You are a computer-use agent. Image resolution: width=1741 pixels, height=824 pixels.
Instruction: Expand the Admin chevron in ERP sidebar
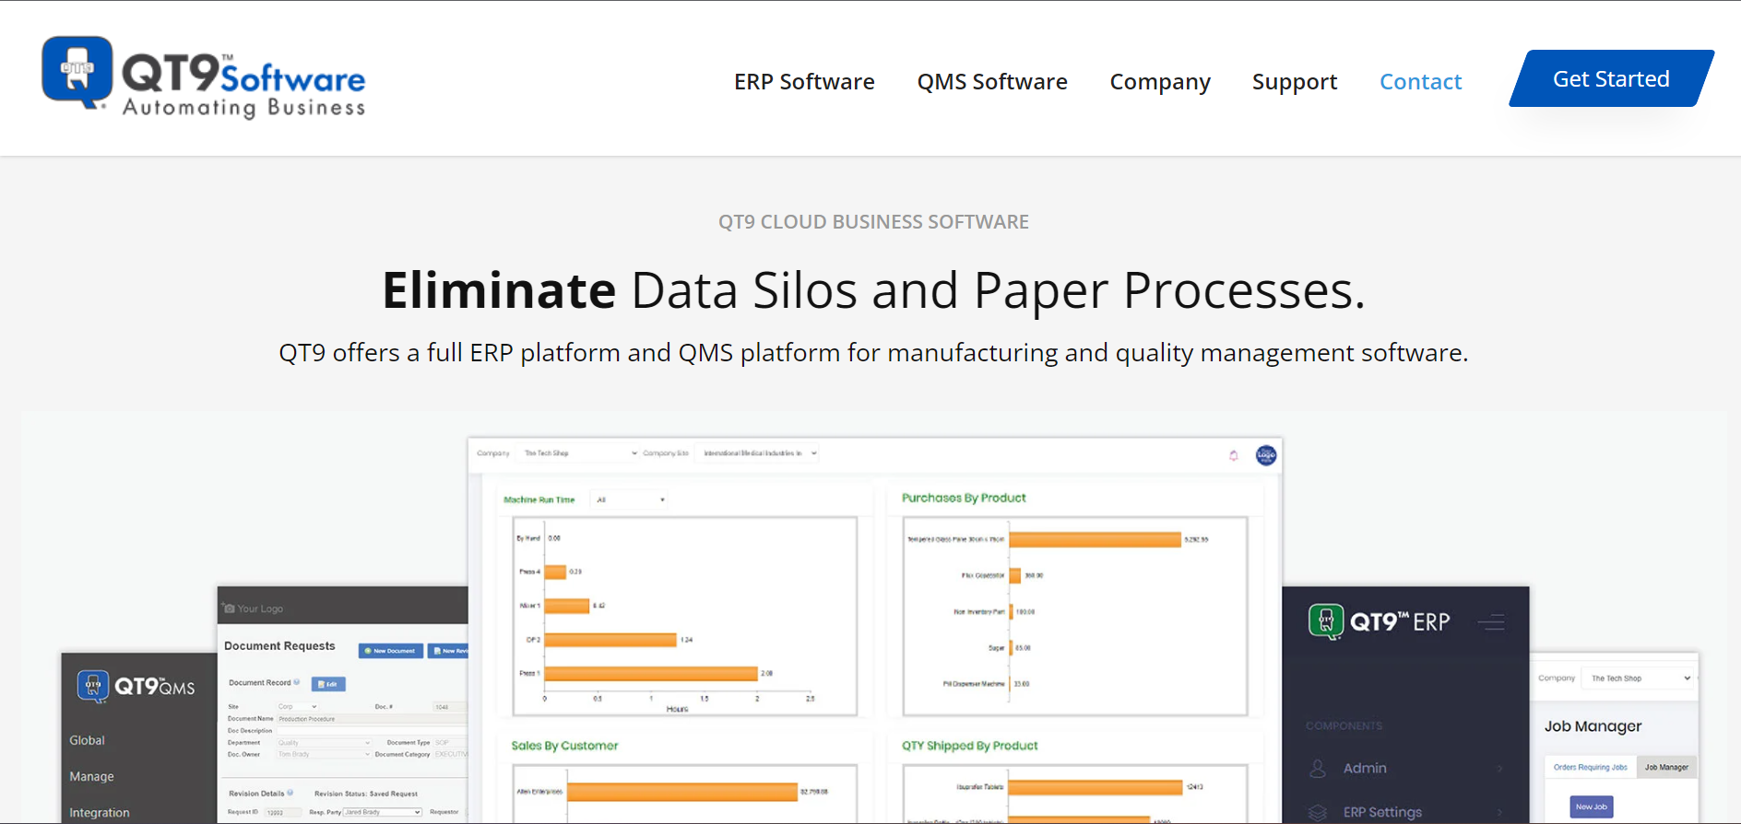tap(1499, 769)
